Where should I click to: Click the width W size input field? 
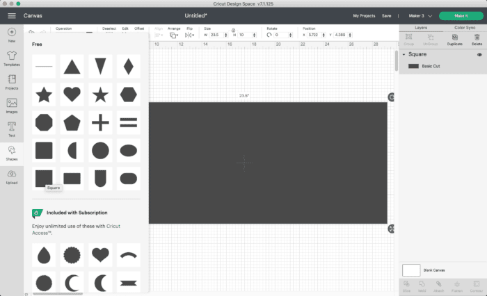point(215,35)
